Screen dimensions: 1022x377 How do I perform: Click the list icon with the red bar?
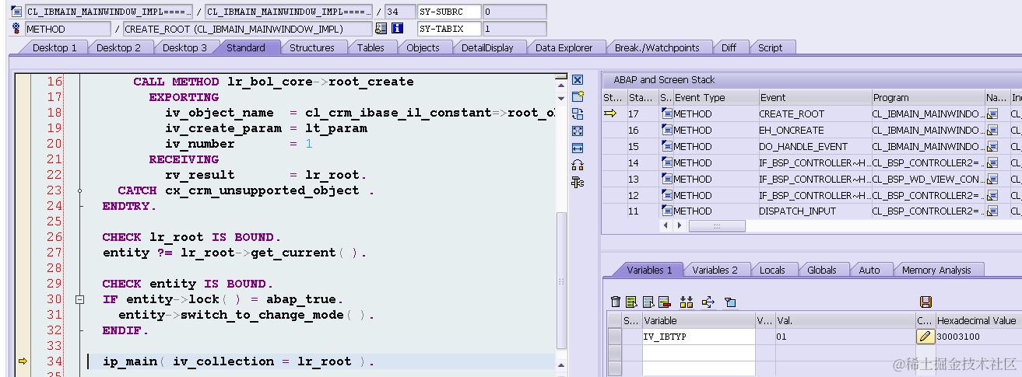tap(664, 302)
